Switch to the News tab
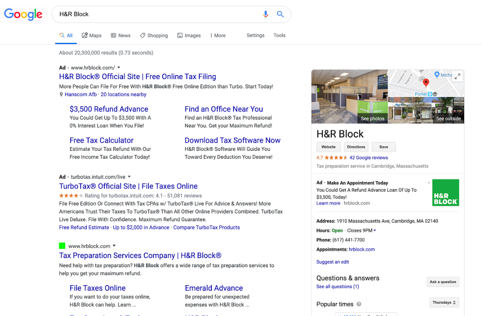The image size is (482, 316). [121, 35]
